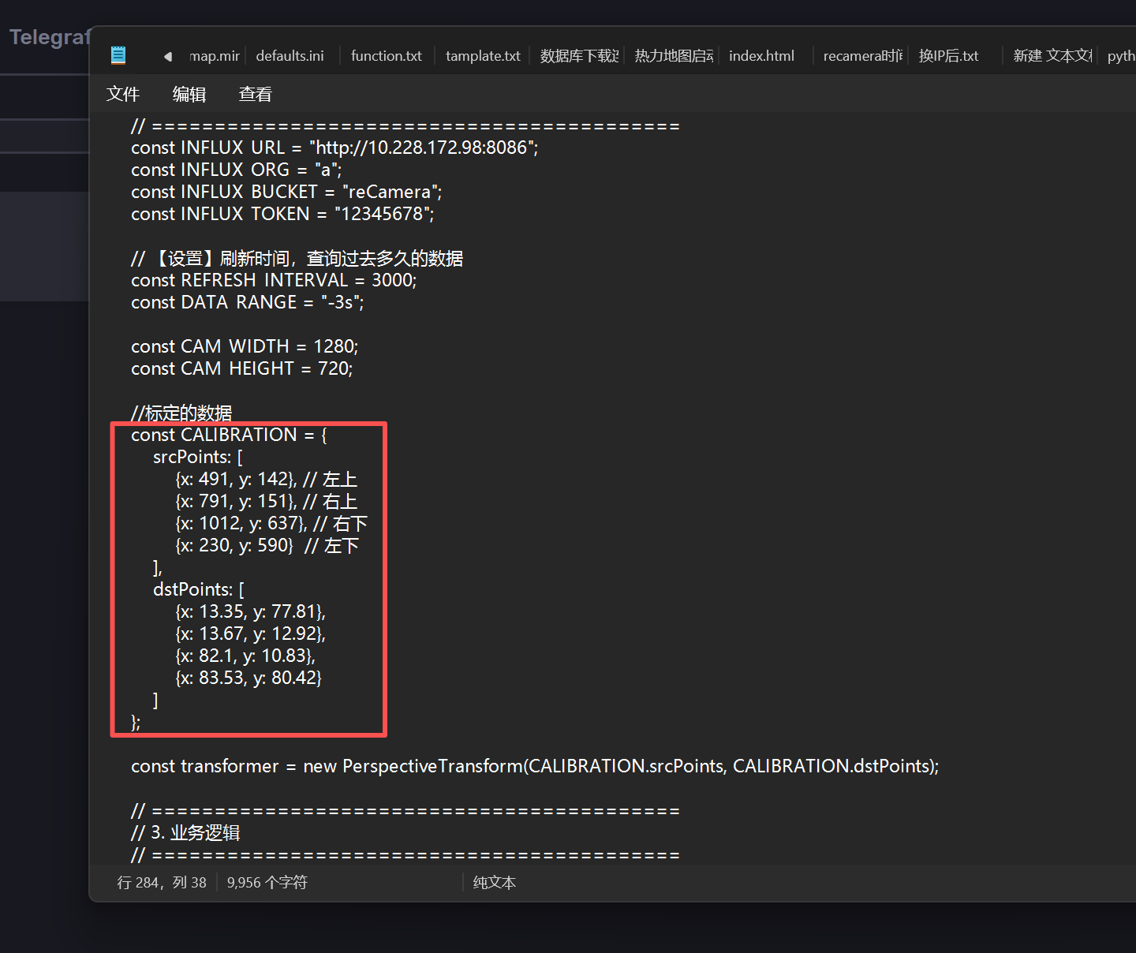Open the 文件 (File) menu
Image resolution: width=1136 pixels, height=953 pixels.
tap(123, 95)
